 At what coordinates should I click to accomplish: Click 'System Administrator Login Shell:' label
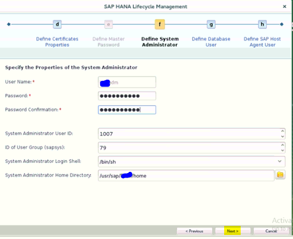tap(43, 161)
